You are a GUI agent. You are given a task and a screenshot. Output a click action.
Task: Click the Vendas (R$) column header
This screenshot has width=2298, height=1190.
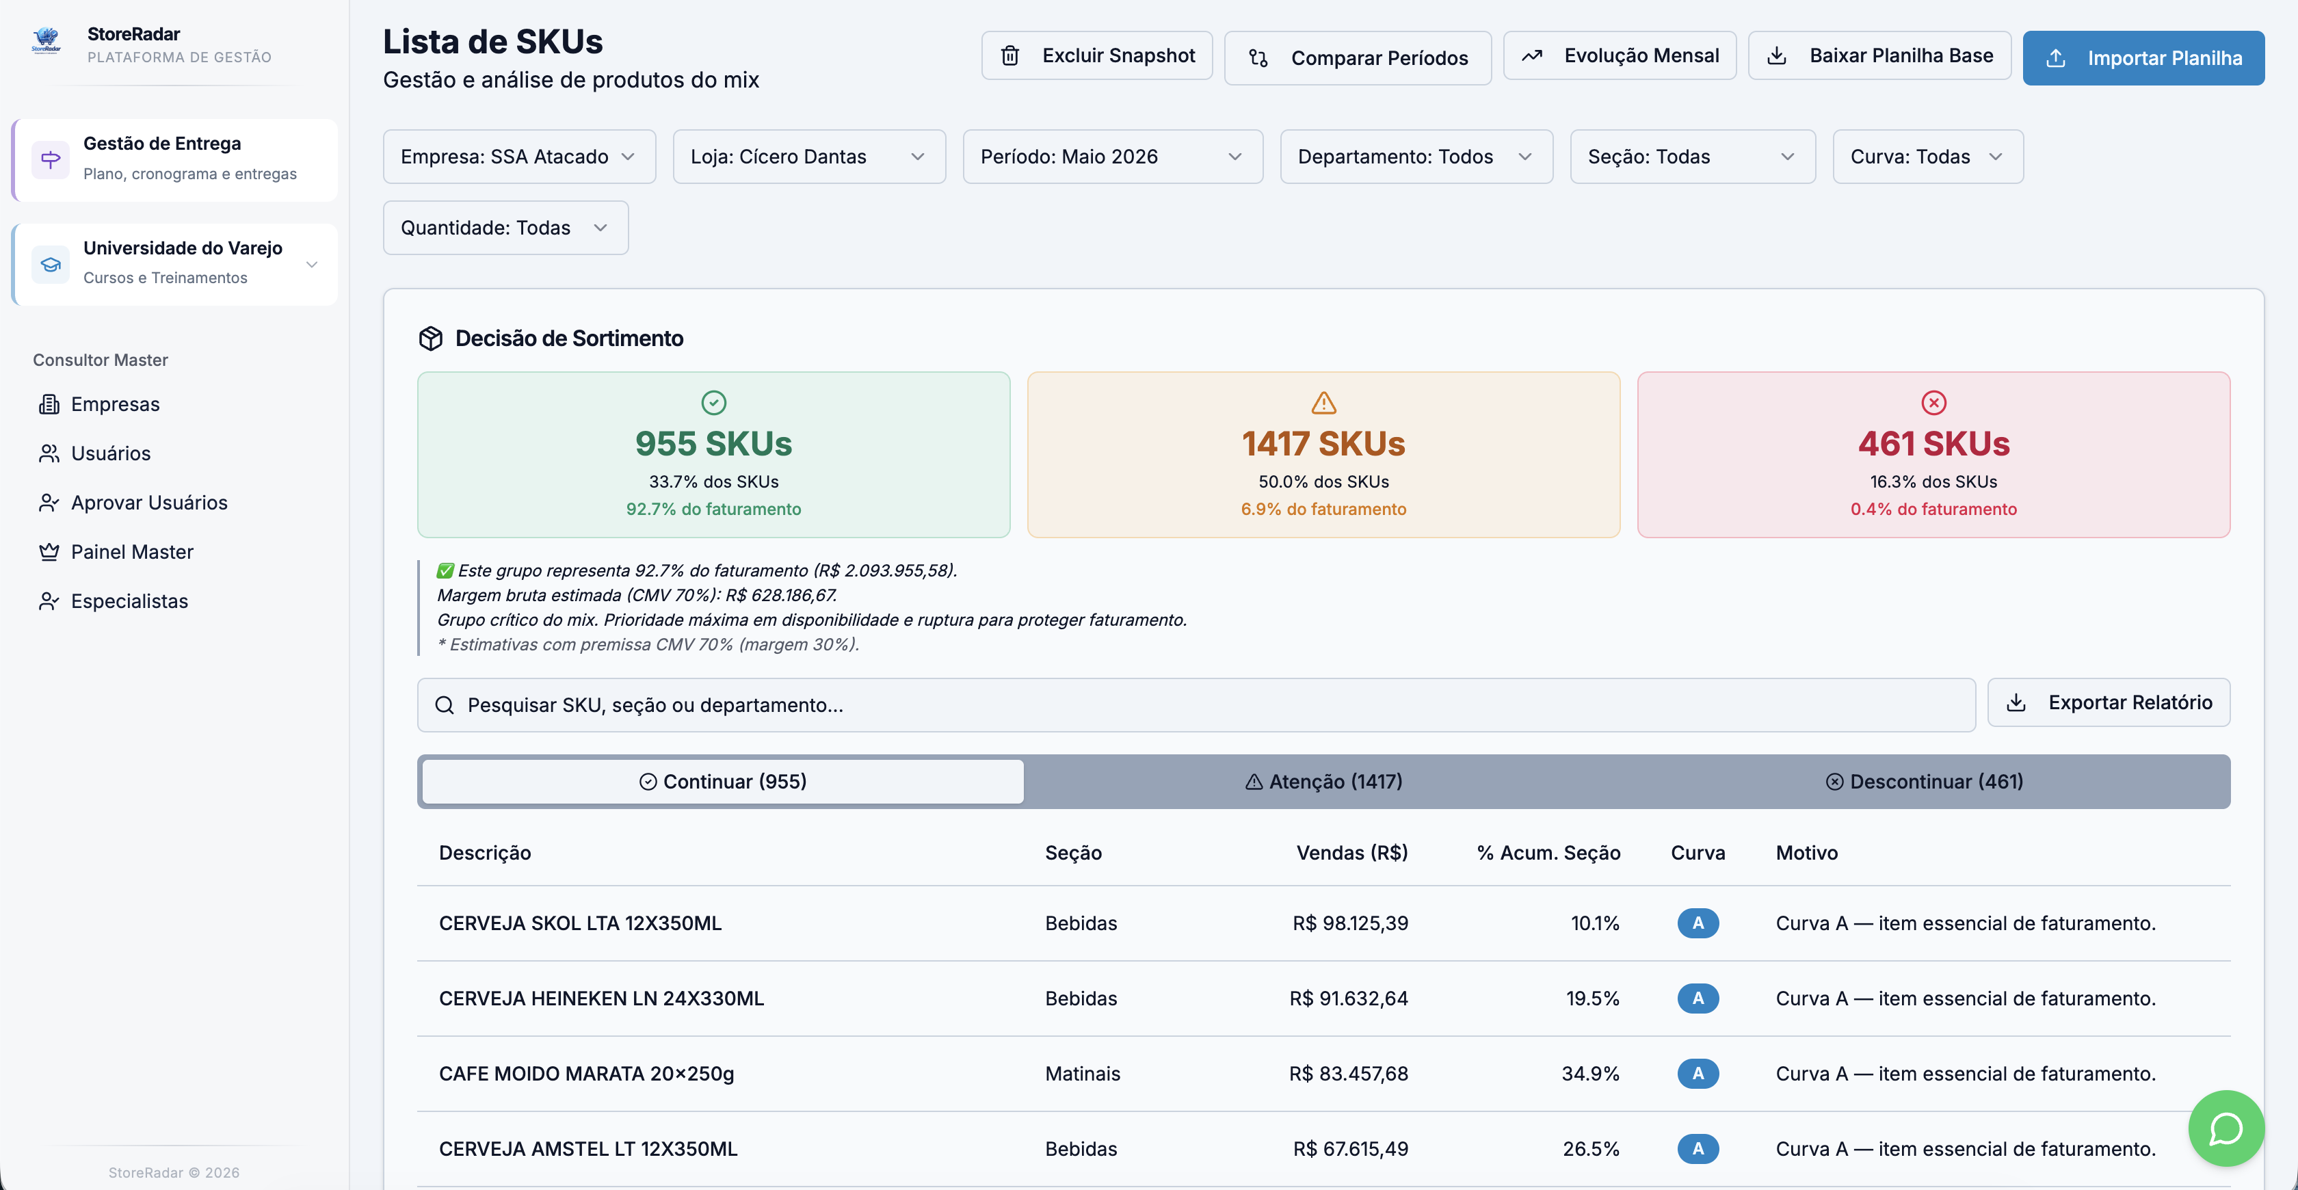pos(1351,852)
